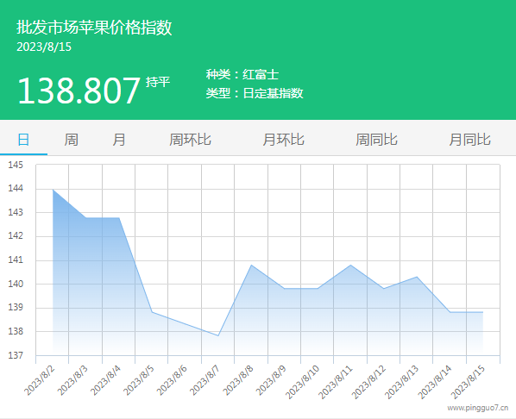Select the 月环比 tab
Image resolution: width=516 pixels, height=419 pixels.
pyautogui.click(x=283, y=140)
